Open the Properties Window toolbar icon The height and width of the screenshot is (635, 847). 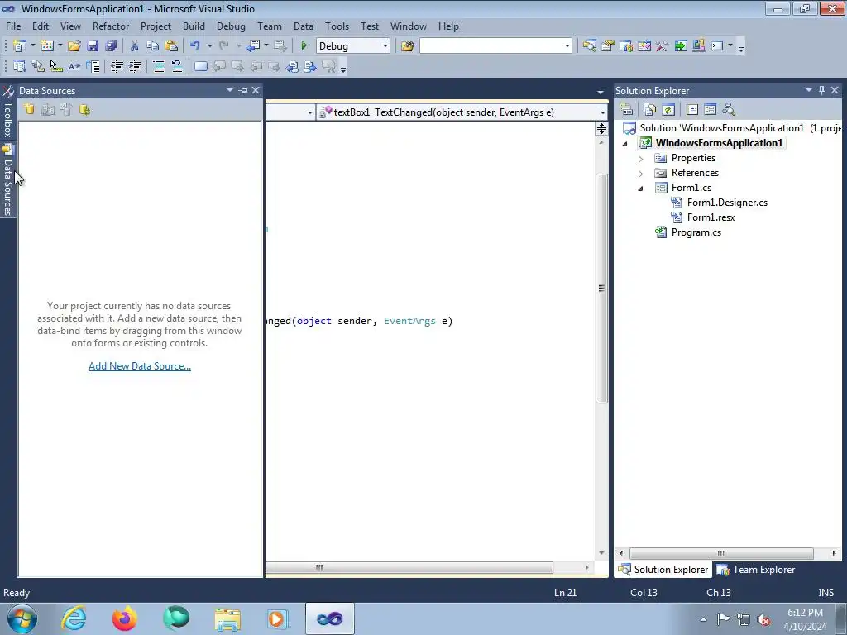point(608,46)
